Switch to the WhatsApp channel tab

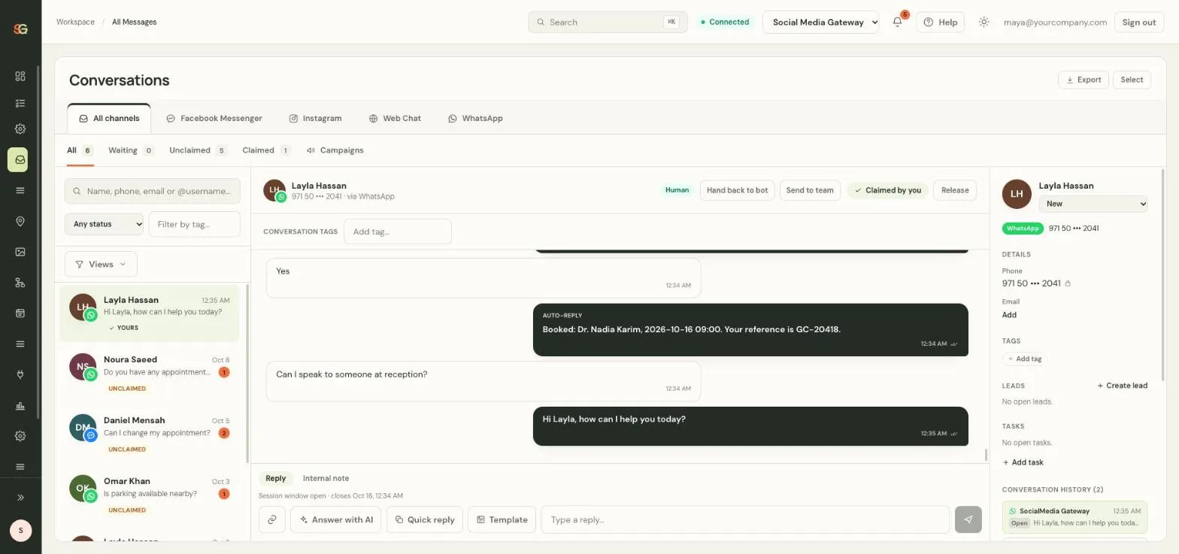[x=475, y=118]
